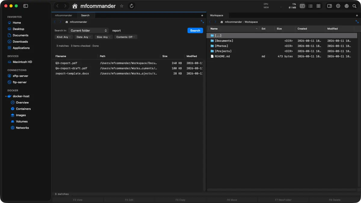361x203 pixels.
Task: Expand the right pane to full width
Action: pos(357,22)
